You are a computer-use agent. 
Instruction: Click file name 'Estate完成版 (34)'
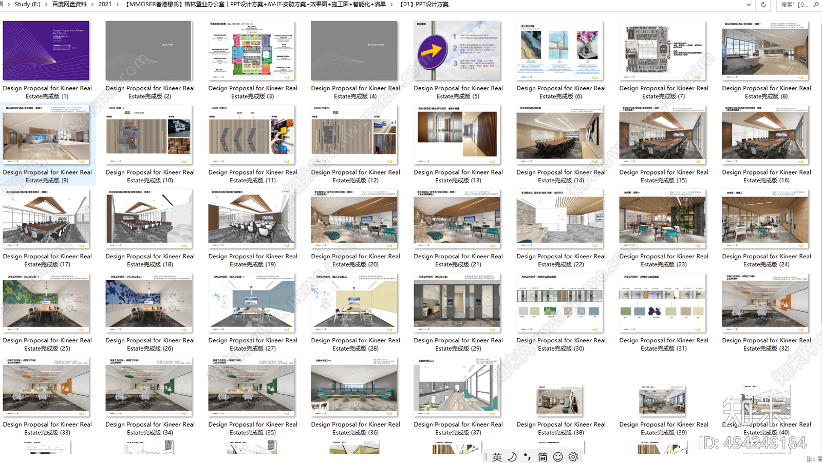point(150,429)
